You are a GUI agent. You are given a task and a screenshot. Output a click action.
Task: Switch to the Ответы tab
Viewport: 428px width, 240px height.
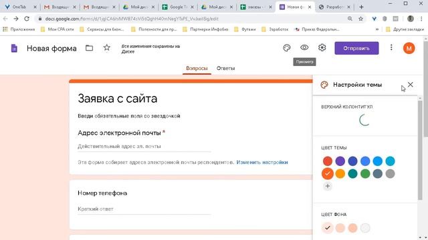click(x=225, y=68)
